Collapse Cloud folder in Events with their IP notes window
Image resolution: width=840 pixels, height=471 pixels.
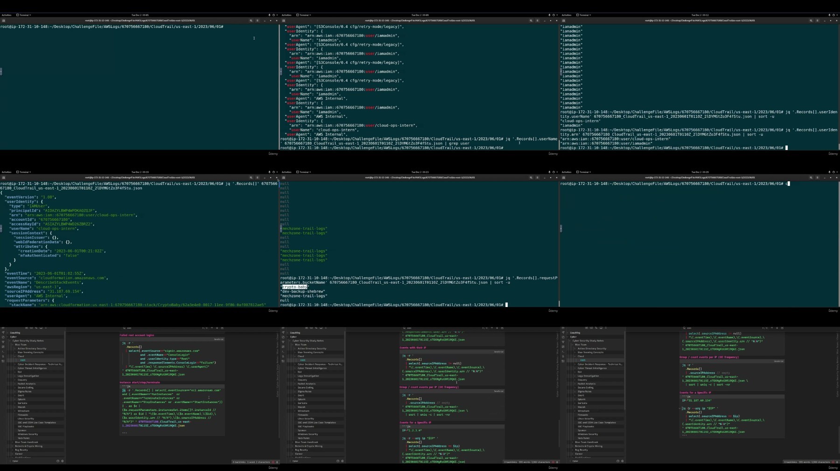295,356
